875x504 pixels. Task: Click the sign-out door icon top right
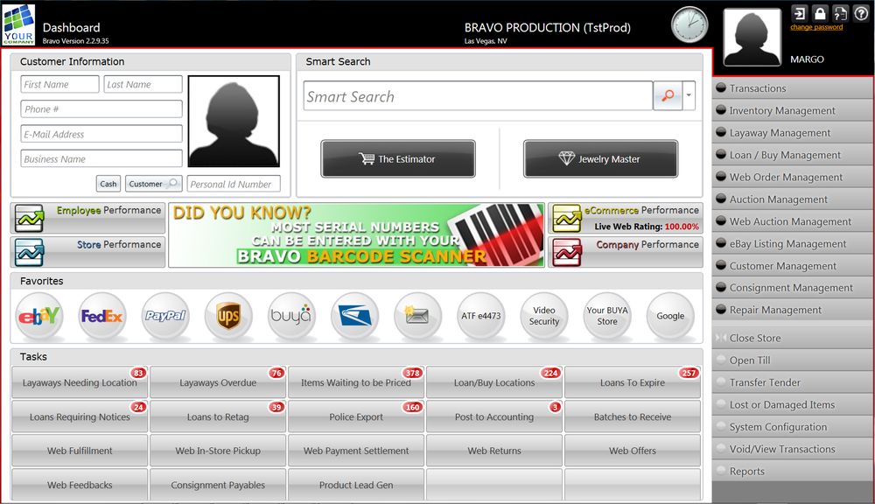tap(799, 14)
